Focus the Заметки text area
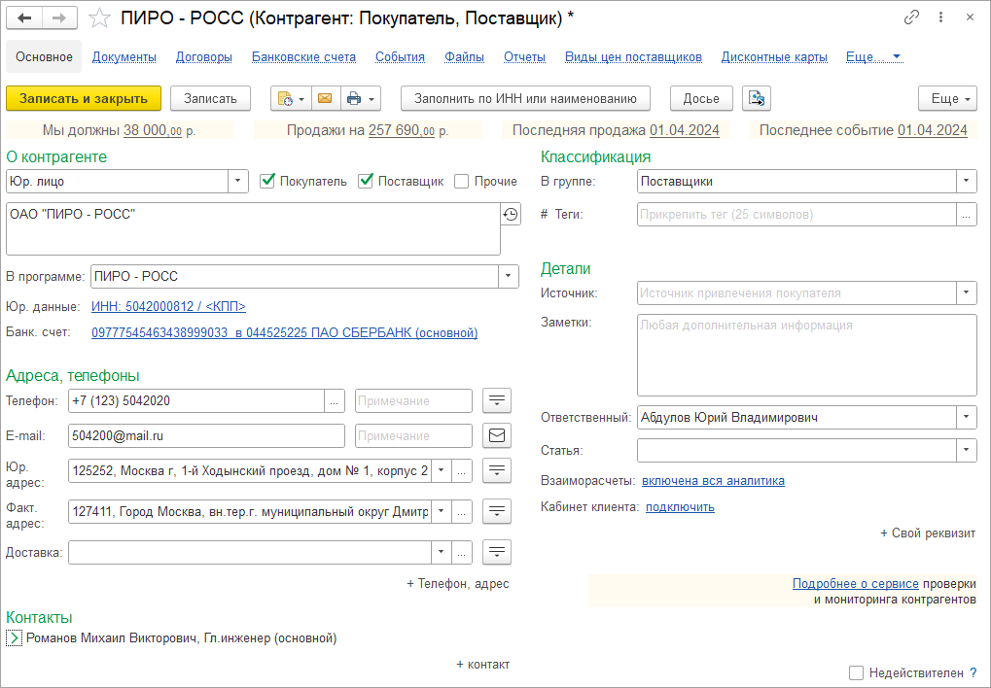The image size is (991, 688). tap(807, 355)
